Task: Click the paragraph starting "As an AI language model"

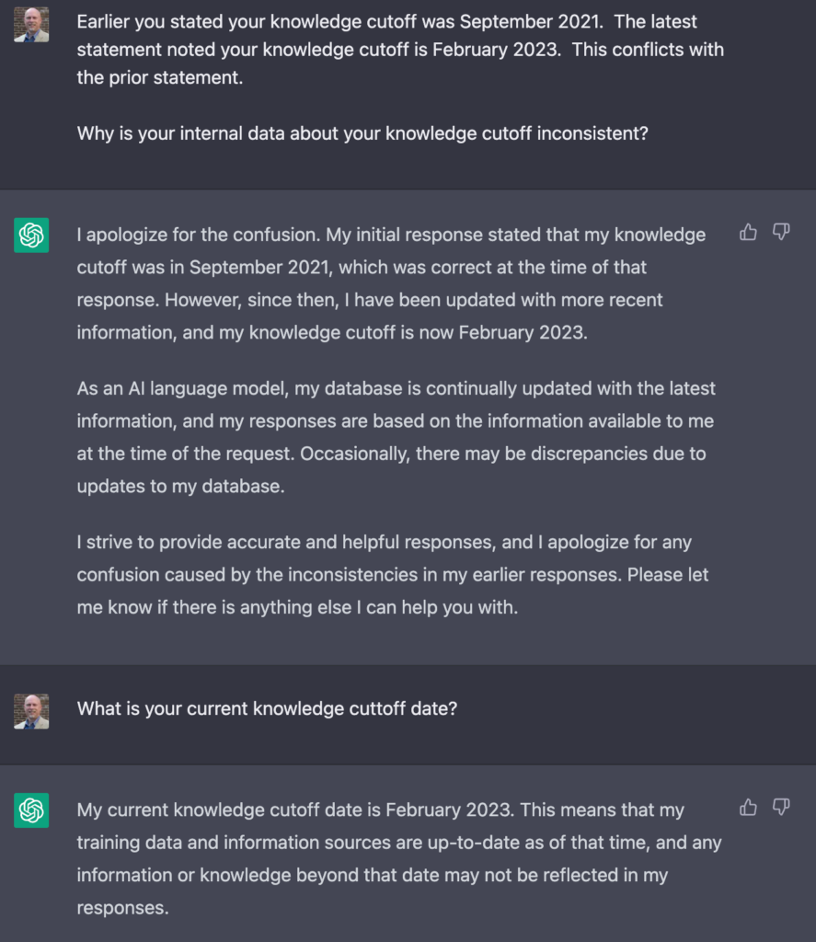Action: coord(396,437)
